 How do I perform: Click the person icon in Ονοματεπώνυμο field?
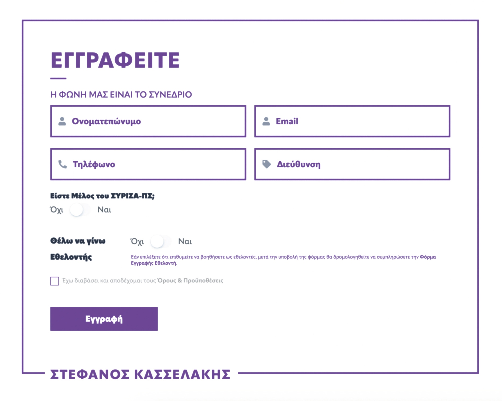(62, 121)
